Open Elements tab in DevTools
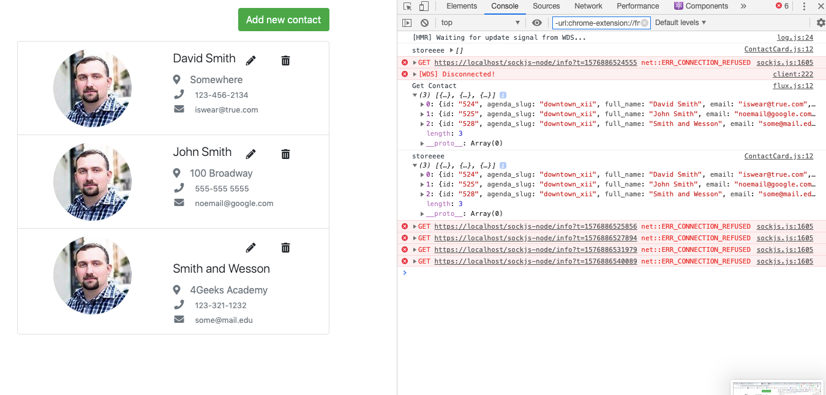 point(462,6)
